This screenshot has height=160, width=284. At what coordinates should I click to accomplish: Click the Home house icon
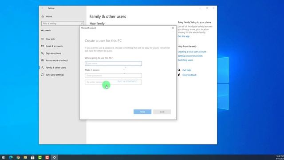(43, 16)
